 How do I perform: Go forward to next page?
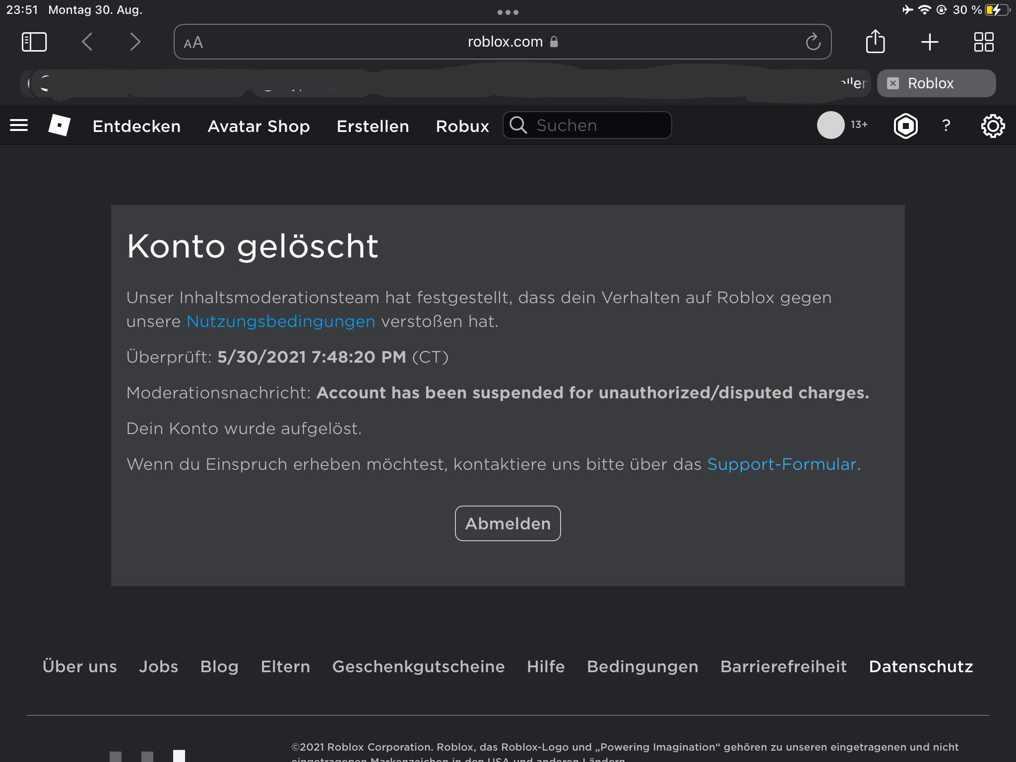point(135,42)
